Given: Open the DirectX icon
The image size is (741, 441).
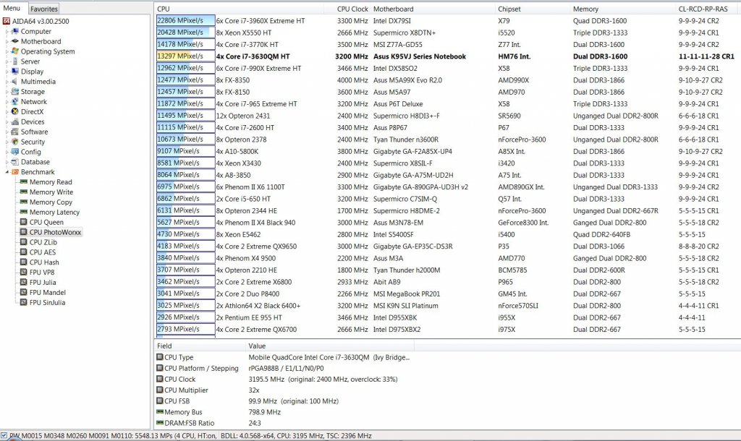Looking at the screenshot, I should click(14, 111).
